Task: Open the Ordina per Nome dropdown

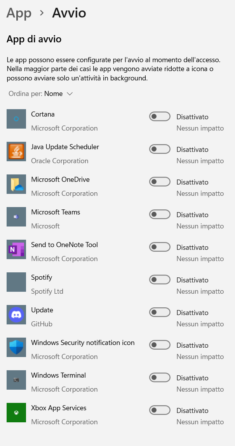Action: click(41, 94)
